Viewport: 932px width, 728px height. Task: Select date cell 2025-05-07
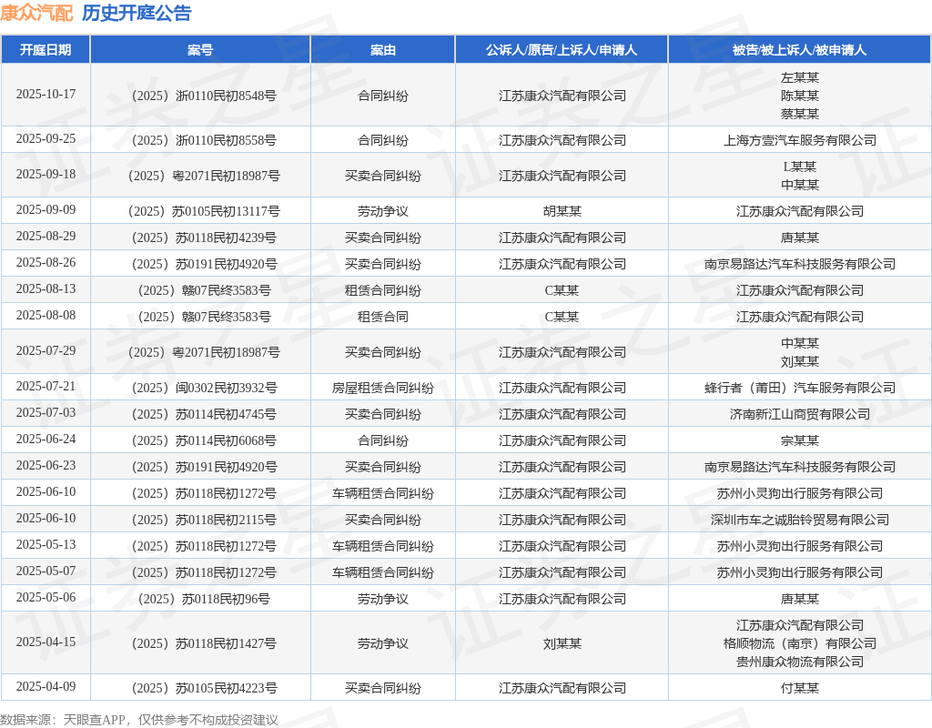(46, 571)
